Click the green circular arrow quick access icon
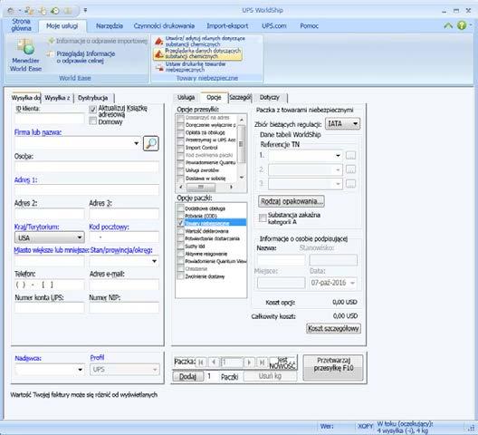Image resolution: width=478 pixels, height=435 pixels. click(x=55, y=11)
